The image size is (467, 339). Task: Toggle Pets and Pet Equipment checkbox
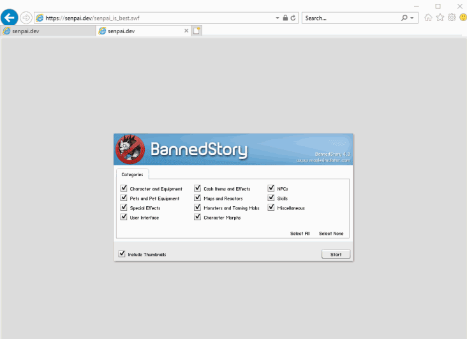[x=124, y=198]
